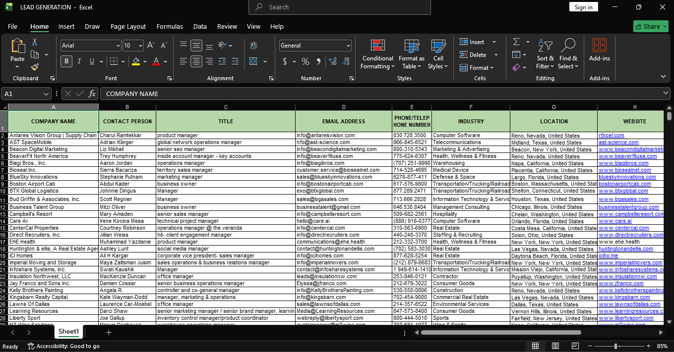Click the Cut scissors icon
The image size is (674, 352).
[35, 42]
